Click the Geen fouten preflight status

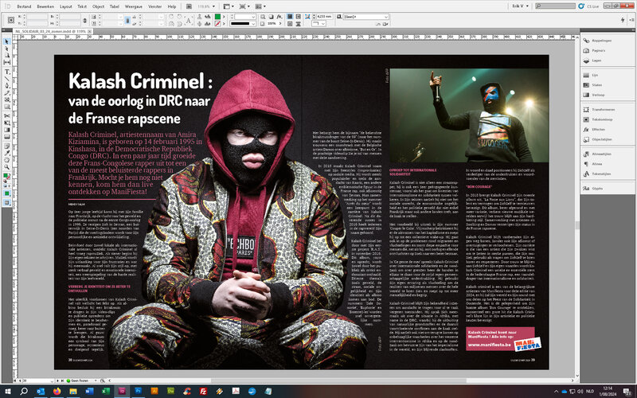78,380
